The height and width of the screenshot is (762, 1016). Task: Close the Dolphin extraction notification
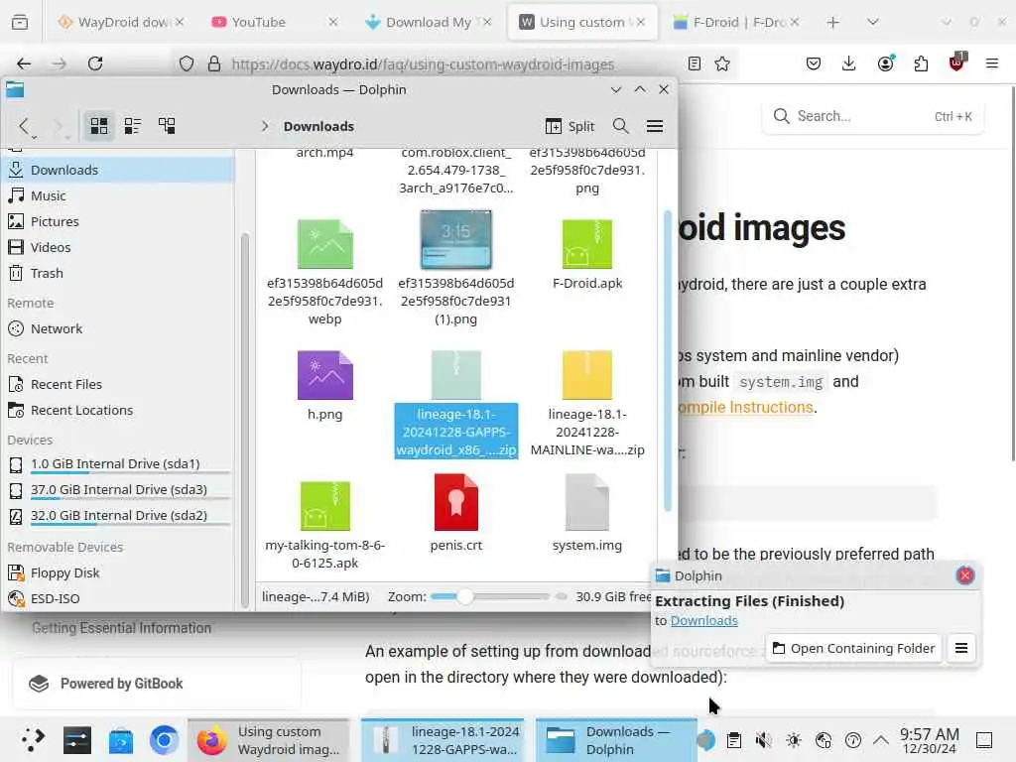point(964,575)
